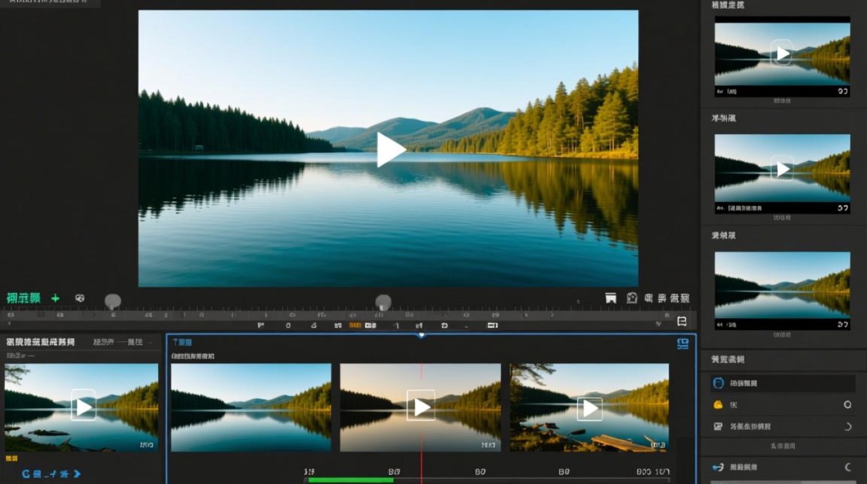Click the square icon at the ruler's right end
The width and height of the screenshot is (867, 484).
pyautogui.click(x=682, y=321)
